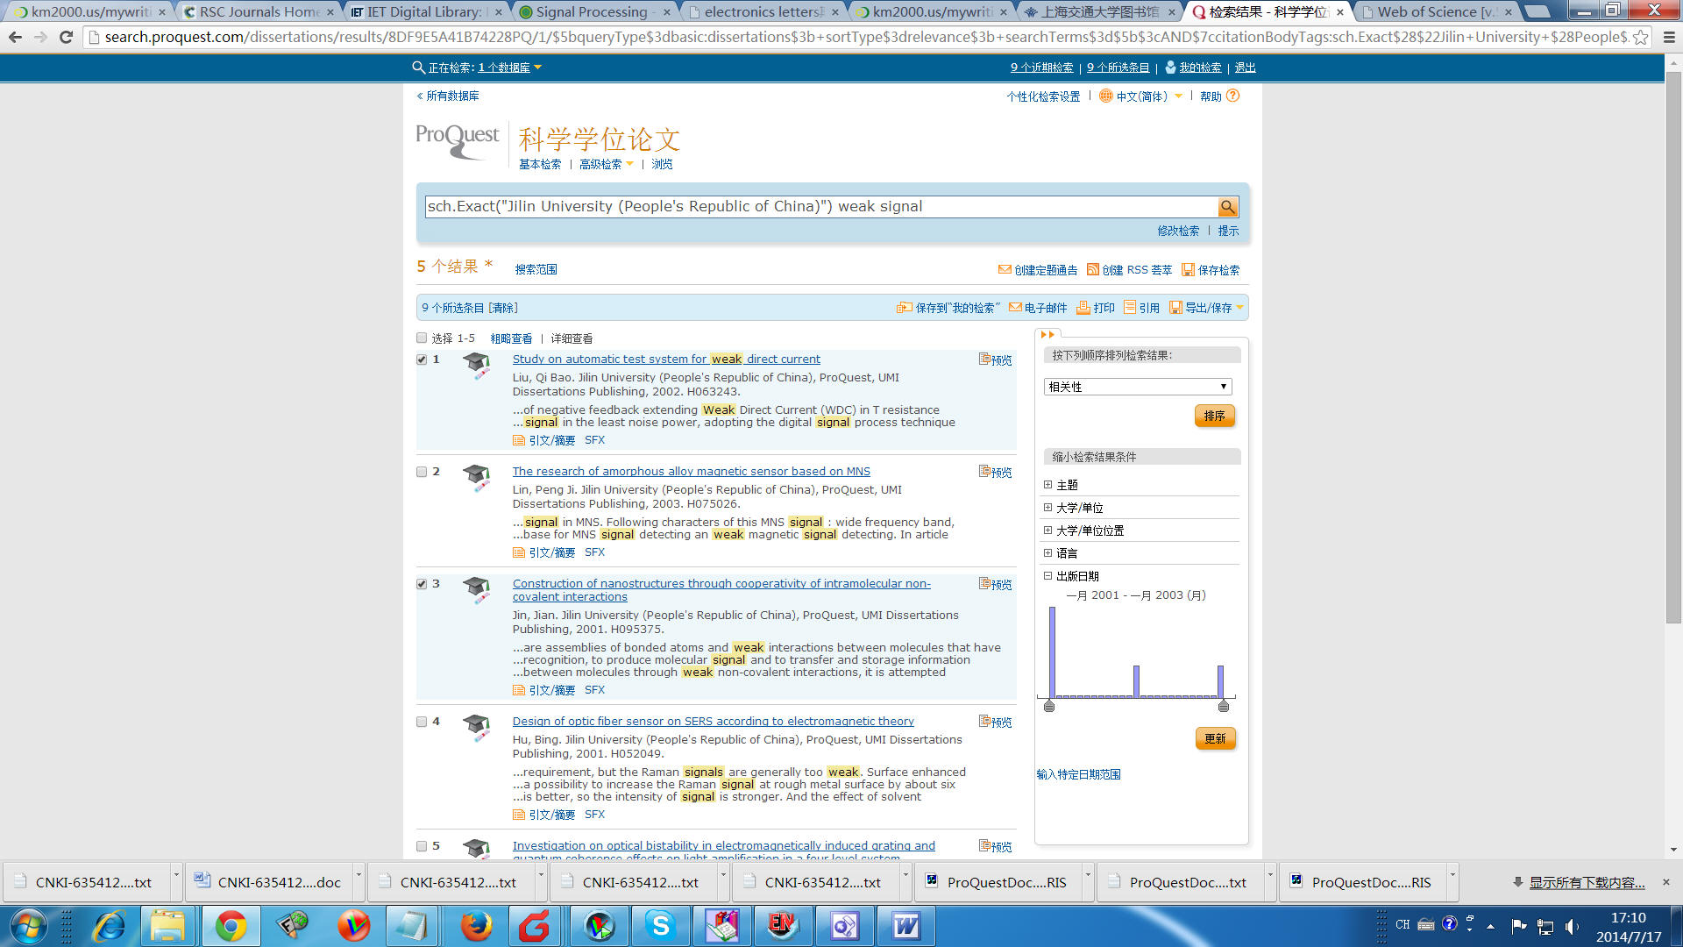This screenshot has height=947, width=1683.
Task: Click the browser back arrow
Action: click(x=15, y=37)
